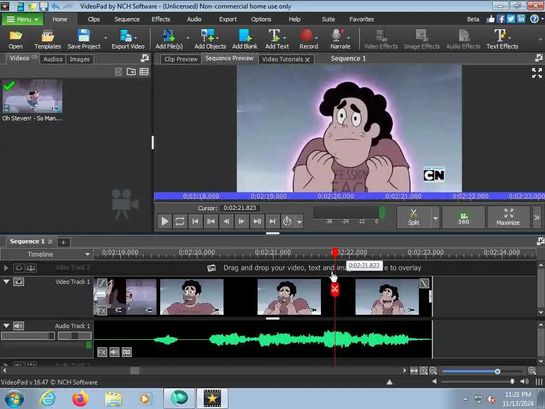Open the playback speed dropdown arrow
The image size is (545, 409).
(x=299, y=221)
